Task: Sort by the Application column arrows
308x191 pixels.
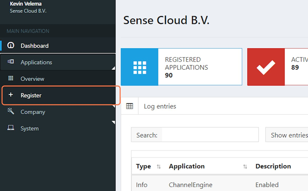Action: tap(245, 167)
